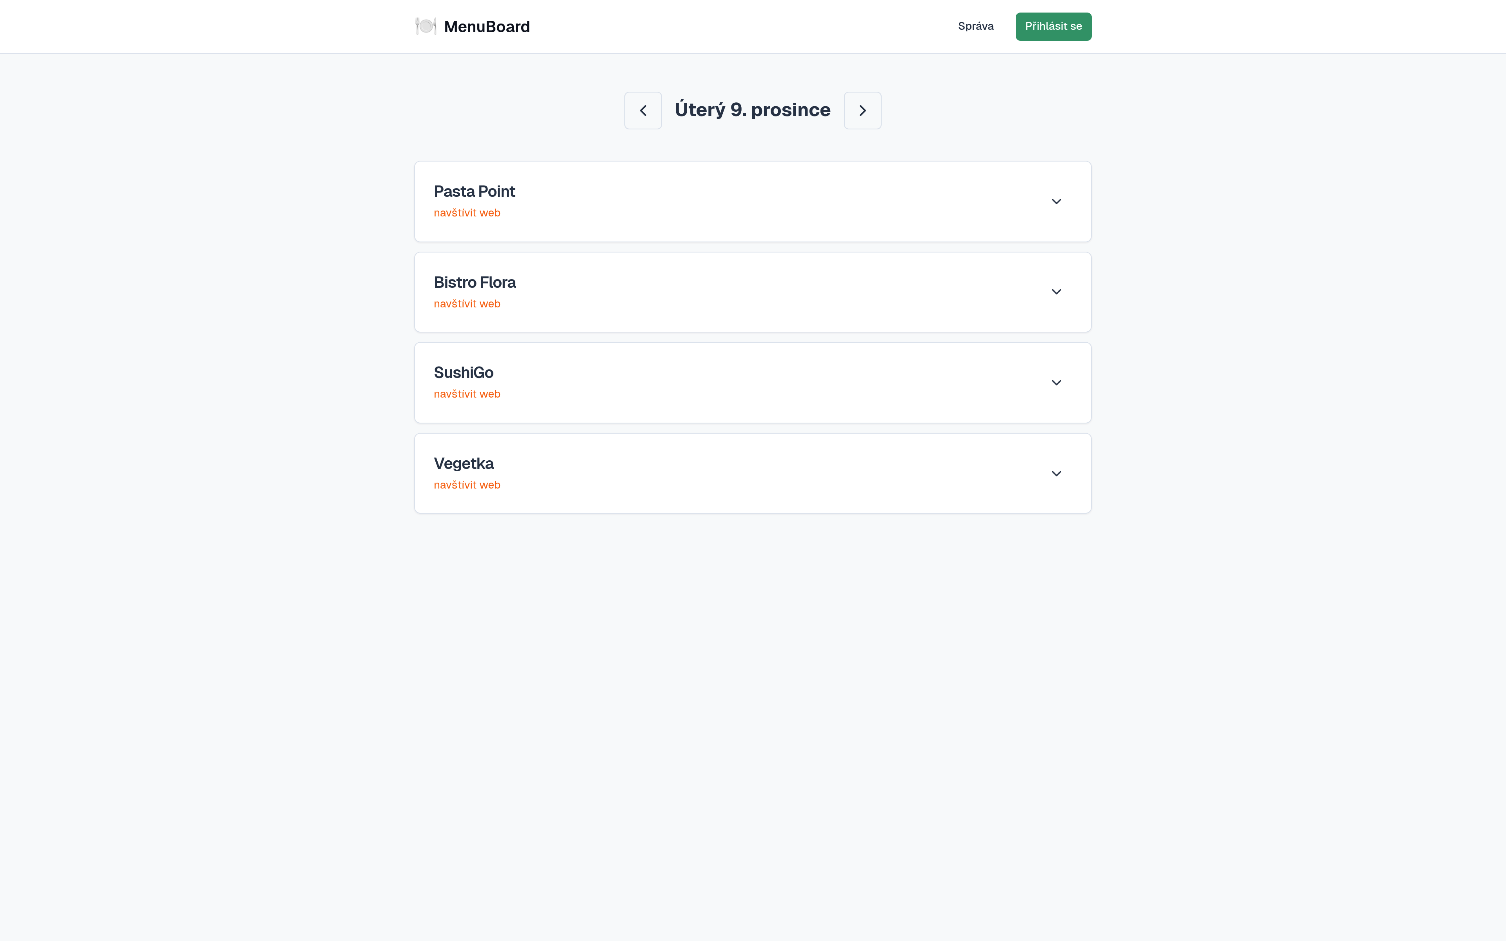
Task: Click the SushiGo restaurant name
Action: (x=464, y=373)
